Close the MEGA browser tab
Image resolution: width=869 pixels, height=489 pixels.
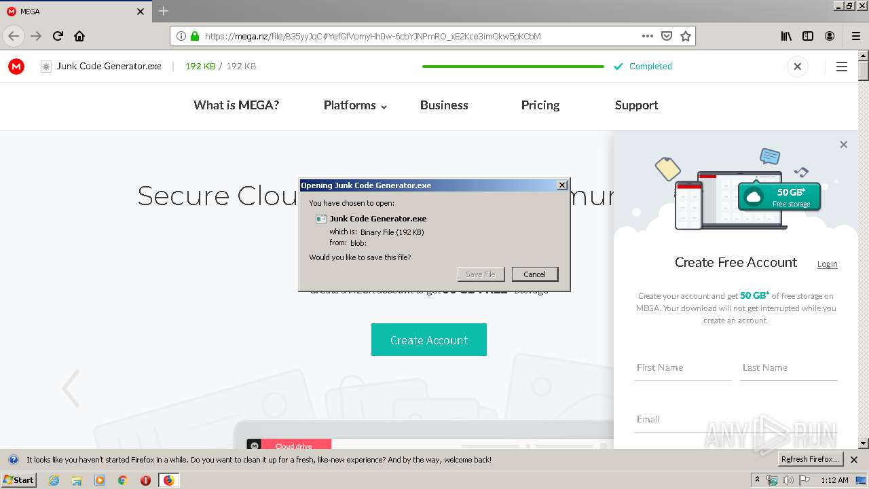[141, 12]
